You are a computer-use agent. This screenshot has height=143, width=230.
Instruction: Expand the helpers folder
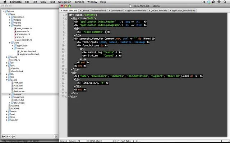[x=10, y=20]
